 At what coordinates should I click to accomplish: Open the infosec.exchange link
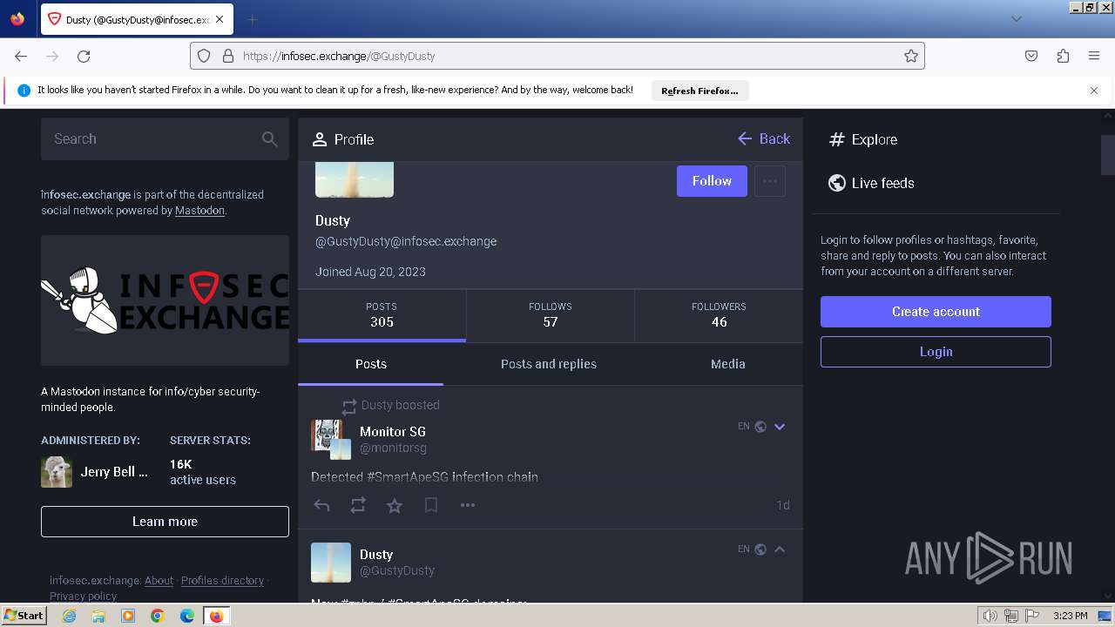85,195
